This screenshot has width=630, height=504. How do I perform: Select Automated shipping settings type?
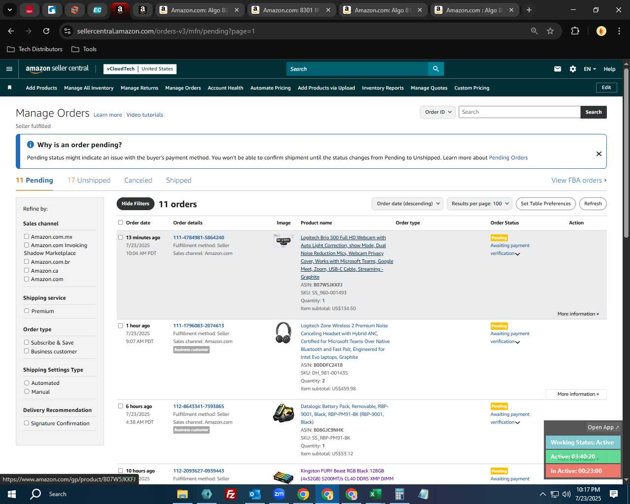pyautogui.click(x=27, y=383)
